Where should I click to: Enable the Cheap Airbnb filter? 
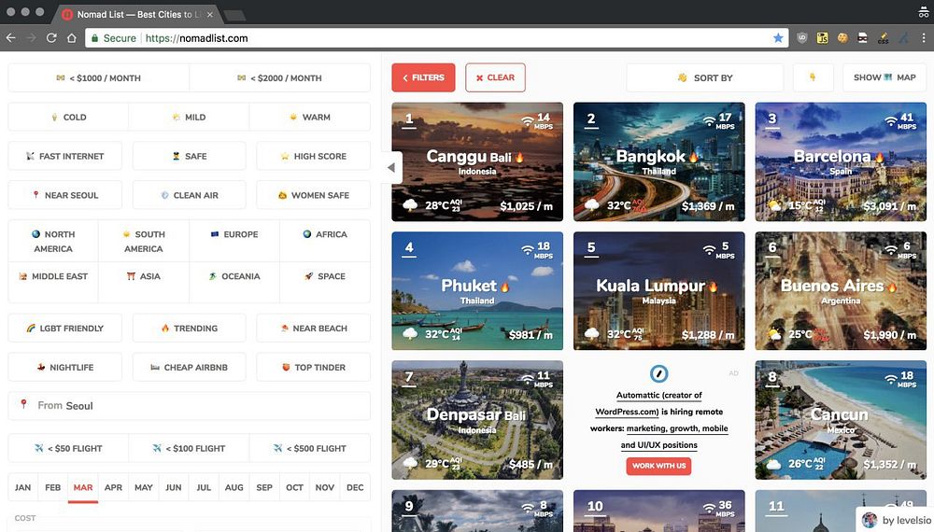coord(189,367)
